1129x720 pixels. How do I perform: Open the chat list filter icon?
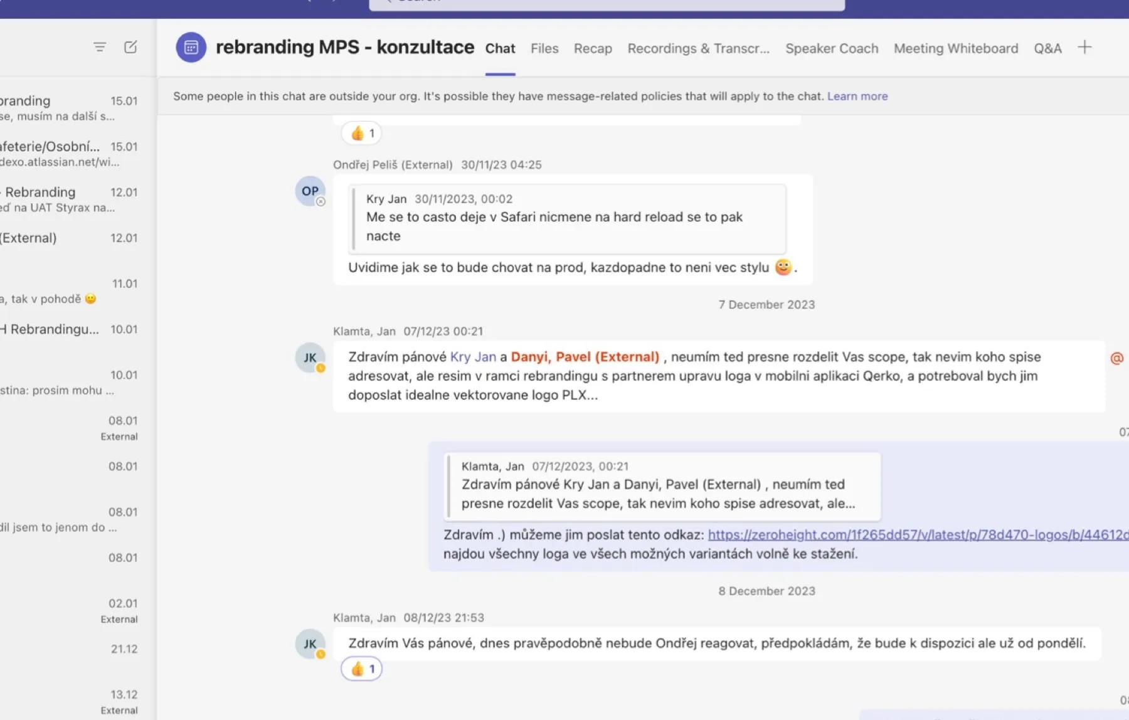click(x=100, y=47)
